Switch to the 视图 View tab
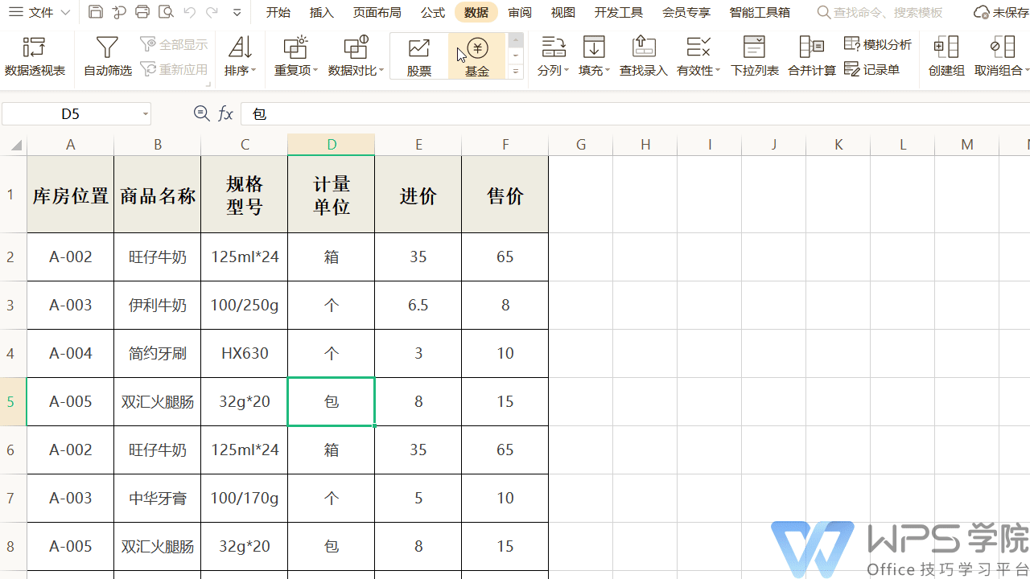The height and width of the screenshot is (579, 1030). point(563,12)
